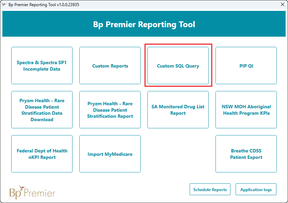Open SA Monitored Drug List Report

pos(178,110)
